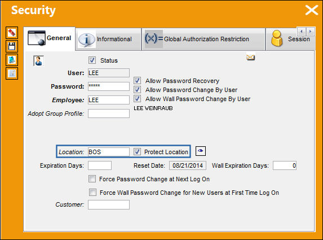Click the floppy disk save icon

[x=12, y=46]
